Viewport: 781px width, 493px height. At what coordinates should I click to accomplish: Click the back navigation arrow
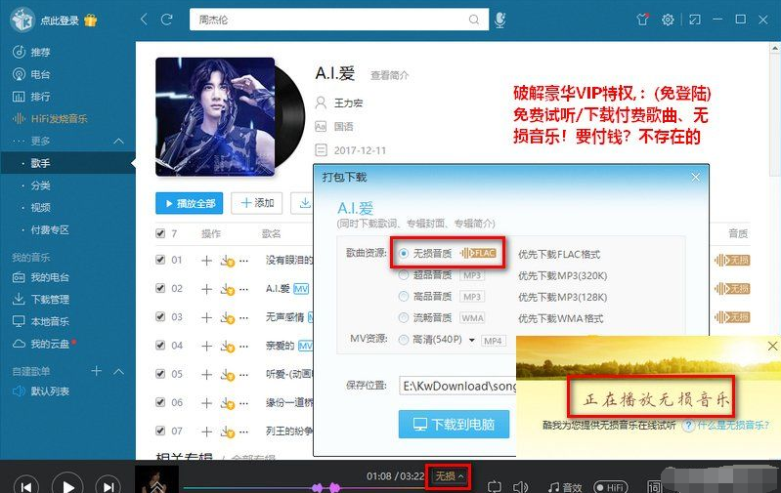(x=144, y=20)
